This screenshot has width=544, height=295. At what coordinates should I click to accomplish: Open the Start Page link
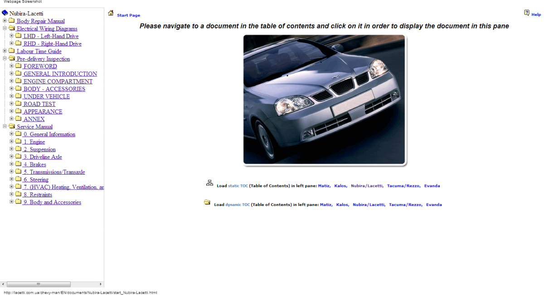pyautogui.click(x=128, y=15)
